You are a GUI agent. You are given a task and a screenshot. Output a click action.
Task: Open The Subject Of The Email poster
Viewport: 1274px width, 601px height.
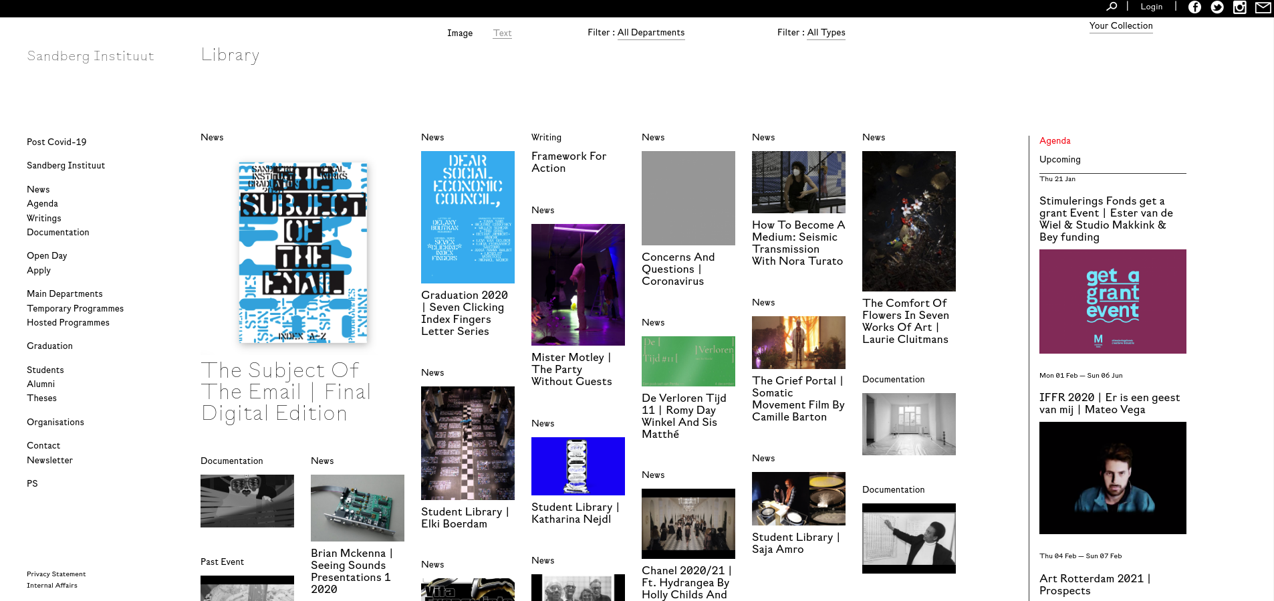pyautogui.click(x=303, y=252)
